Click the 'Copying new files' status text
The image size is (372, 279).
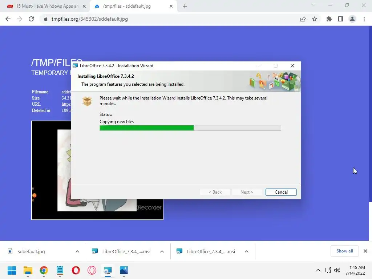pos(117,121)
